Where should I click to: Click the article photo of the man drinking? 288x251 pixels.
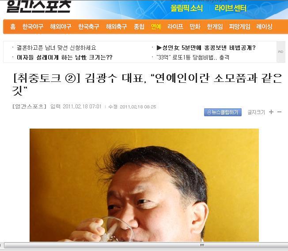144,185
